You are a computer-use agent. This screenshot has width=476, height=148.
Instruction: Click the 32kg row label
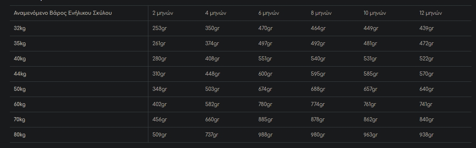point(20,28)
